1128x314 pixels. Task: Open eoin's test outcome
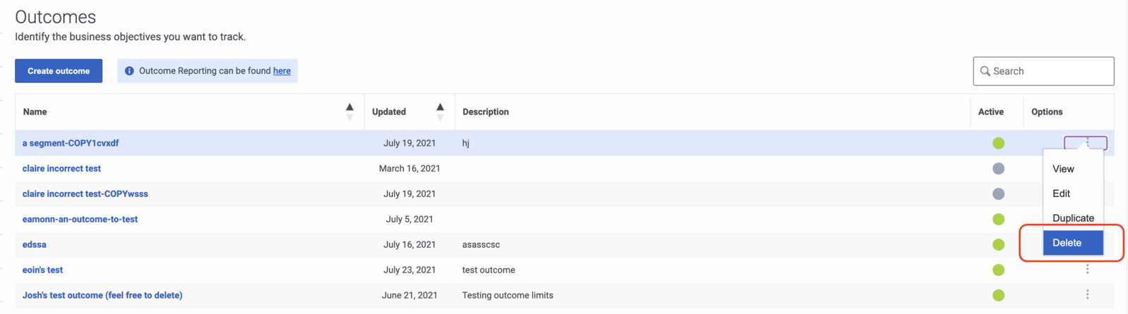pyautogui.click(x=42, y=270)
